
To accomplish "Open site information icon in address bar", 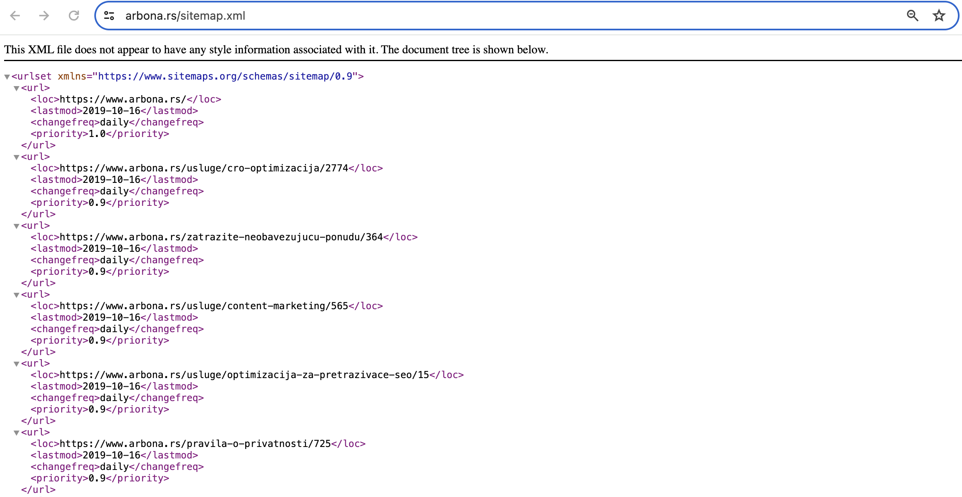I will tap(109, 16).
